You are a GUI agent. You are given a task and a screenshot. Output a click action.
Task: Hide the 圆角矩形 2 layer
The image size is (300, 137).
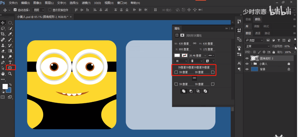point(247,58)
